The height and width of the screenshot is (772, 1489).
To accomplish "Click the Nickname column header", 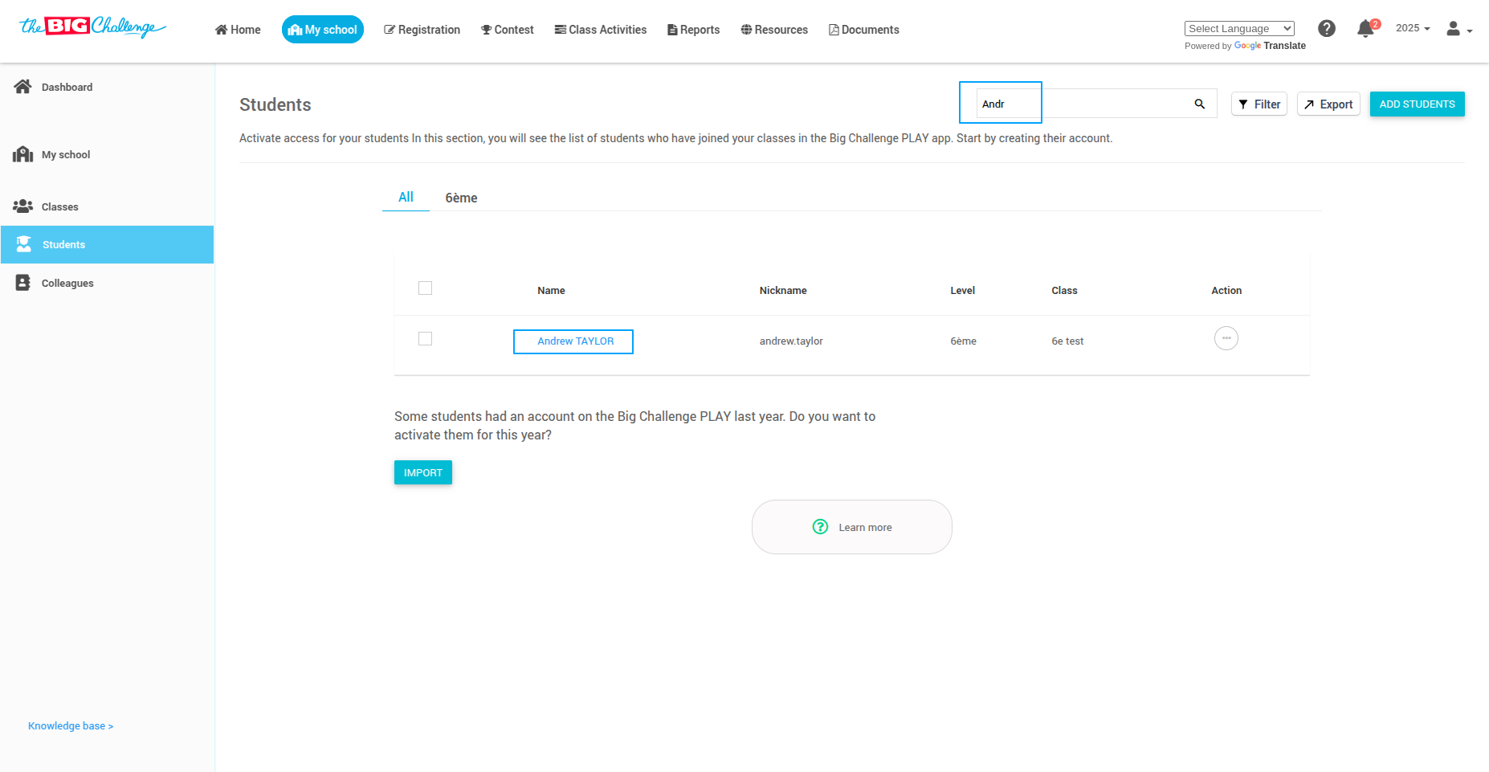I will (783, 291).
